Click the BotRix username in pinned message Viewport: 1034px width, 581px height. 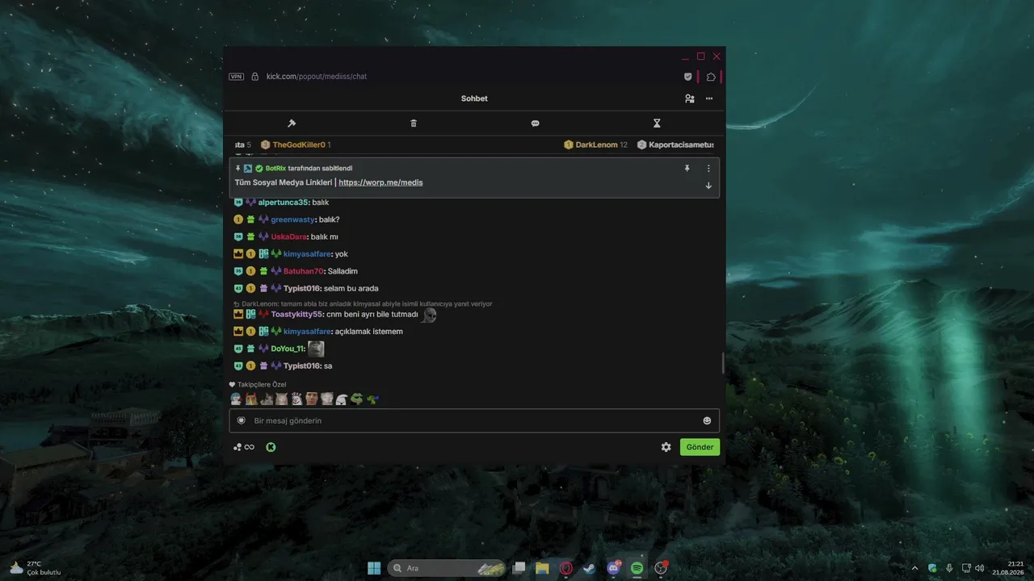coord(275,169)
